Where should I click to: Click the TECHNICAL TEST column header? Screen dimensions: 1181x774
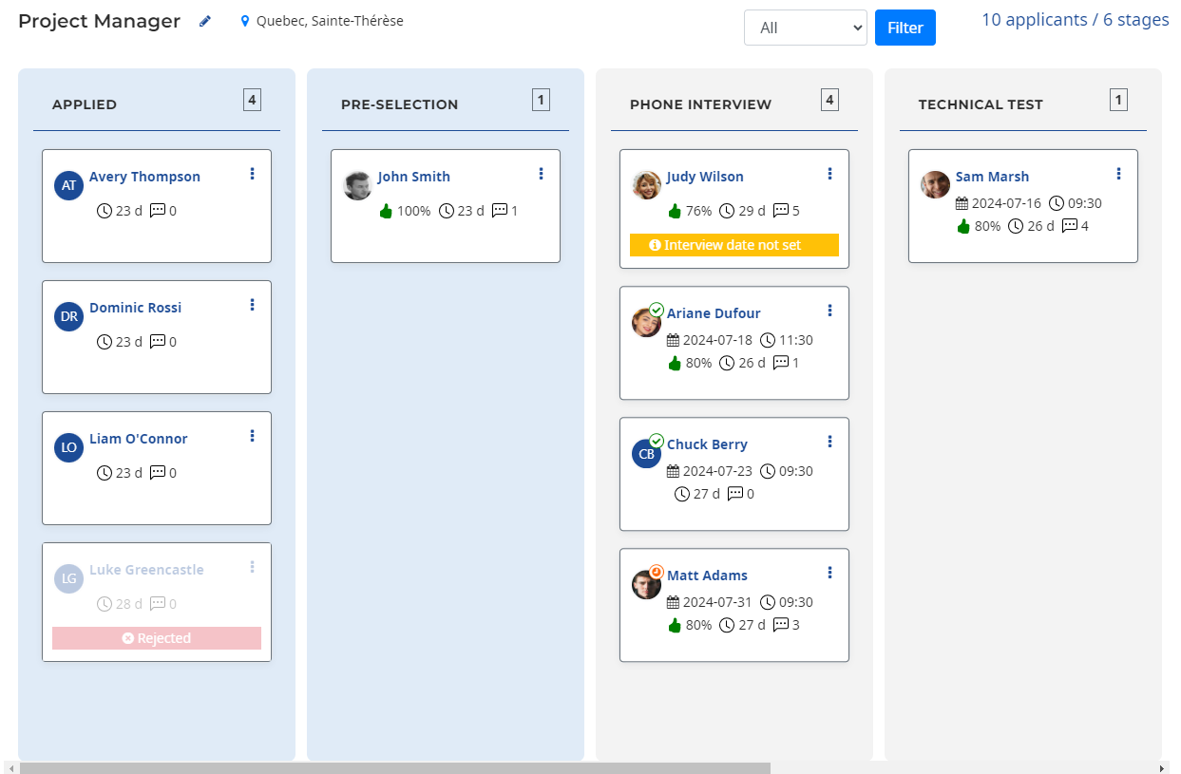click(981, 104)
